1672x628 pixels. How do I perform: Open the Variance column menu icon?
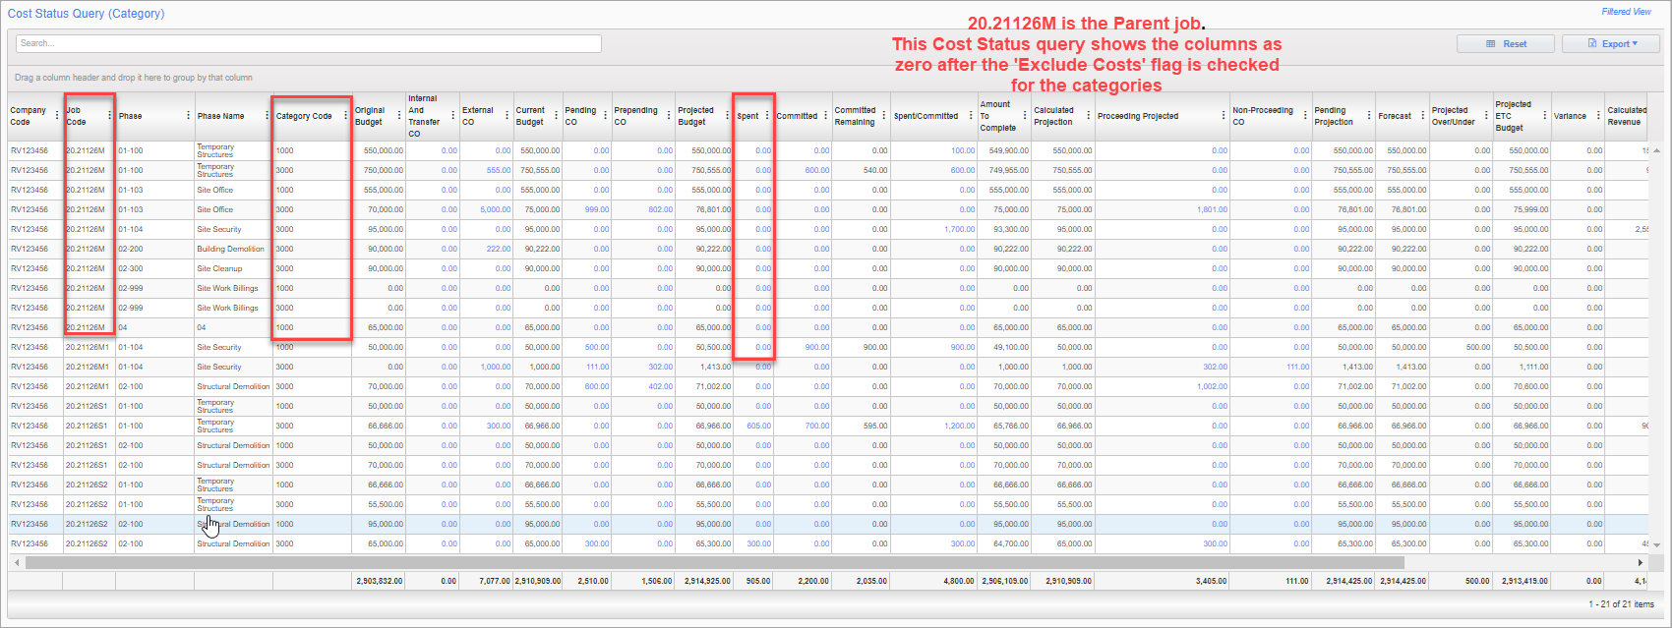[x=1598, y=116]
